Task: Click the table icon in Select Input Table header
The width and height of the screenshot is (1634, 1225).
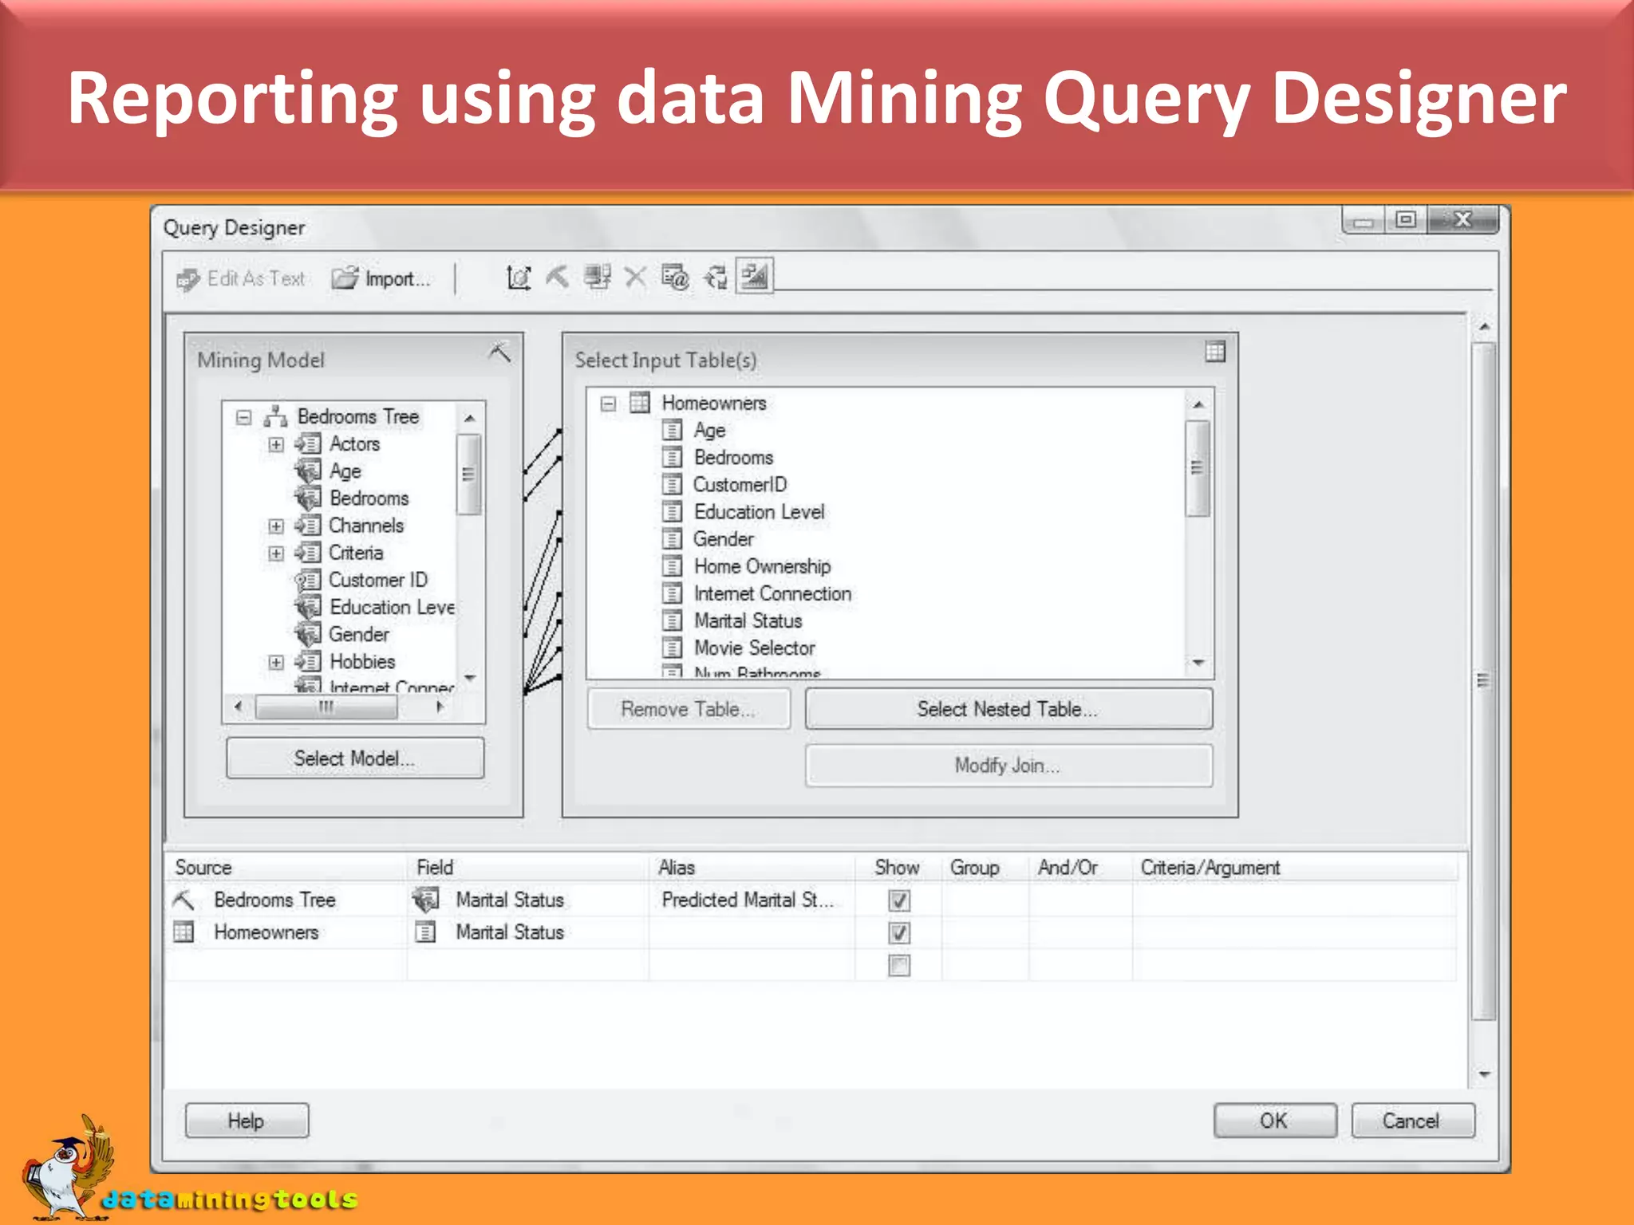Action: point(1214,352)
